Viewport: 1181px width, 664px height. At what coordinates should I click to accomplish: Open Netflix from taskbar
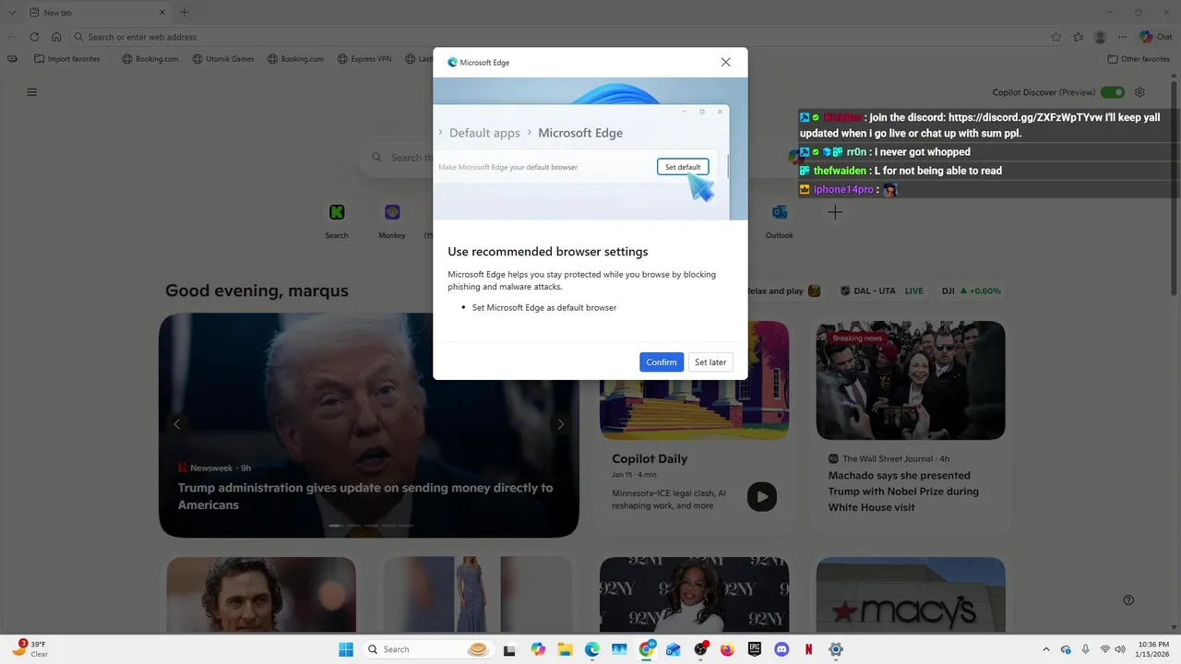click(808, 649)
